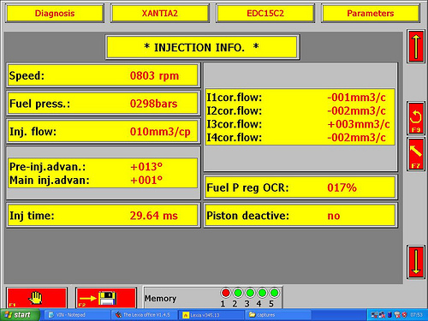This screenshot has width=428, height=321.
Task: Click the system tray clock
Action: point(416,315)
